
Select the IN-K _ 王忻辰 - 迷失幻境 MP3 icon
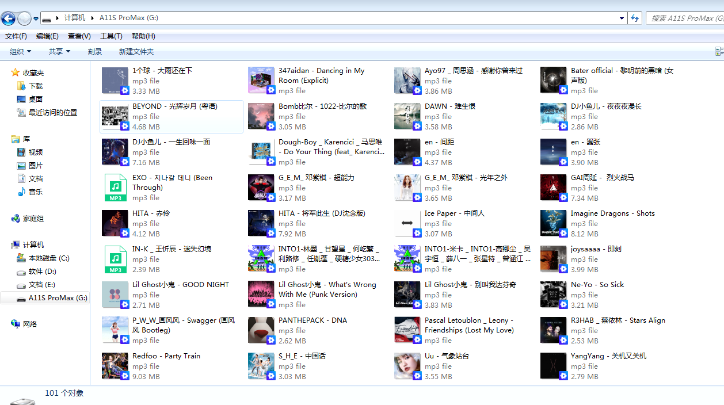coord(115,259)
